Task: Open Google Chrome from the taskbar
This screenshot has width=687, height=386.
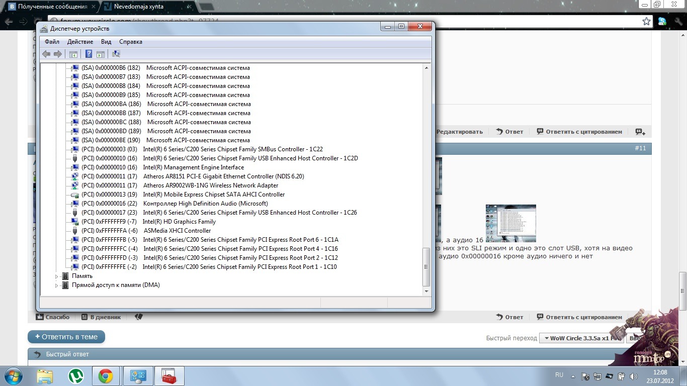Action: coord(106,376)
